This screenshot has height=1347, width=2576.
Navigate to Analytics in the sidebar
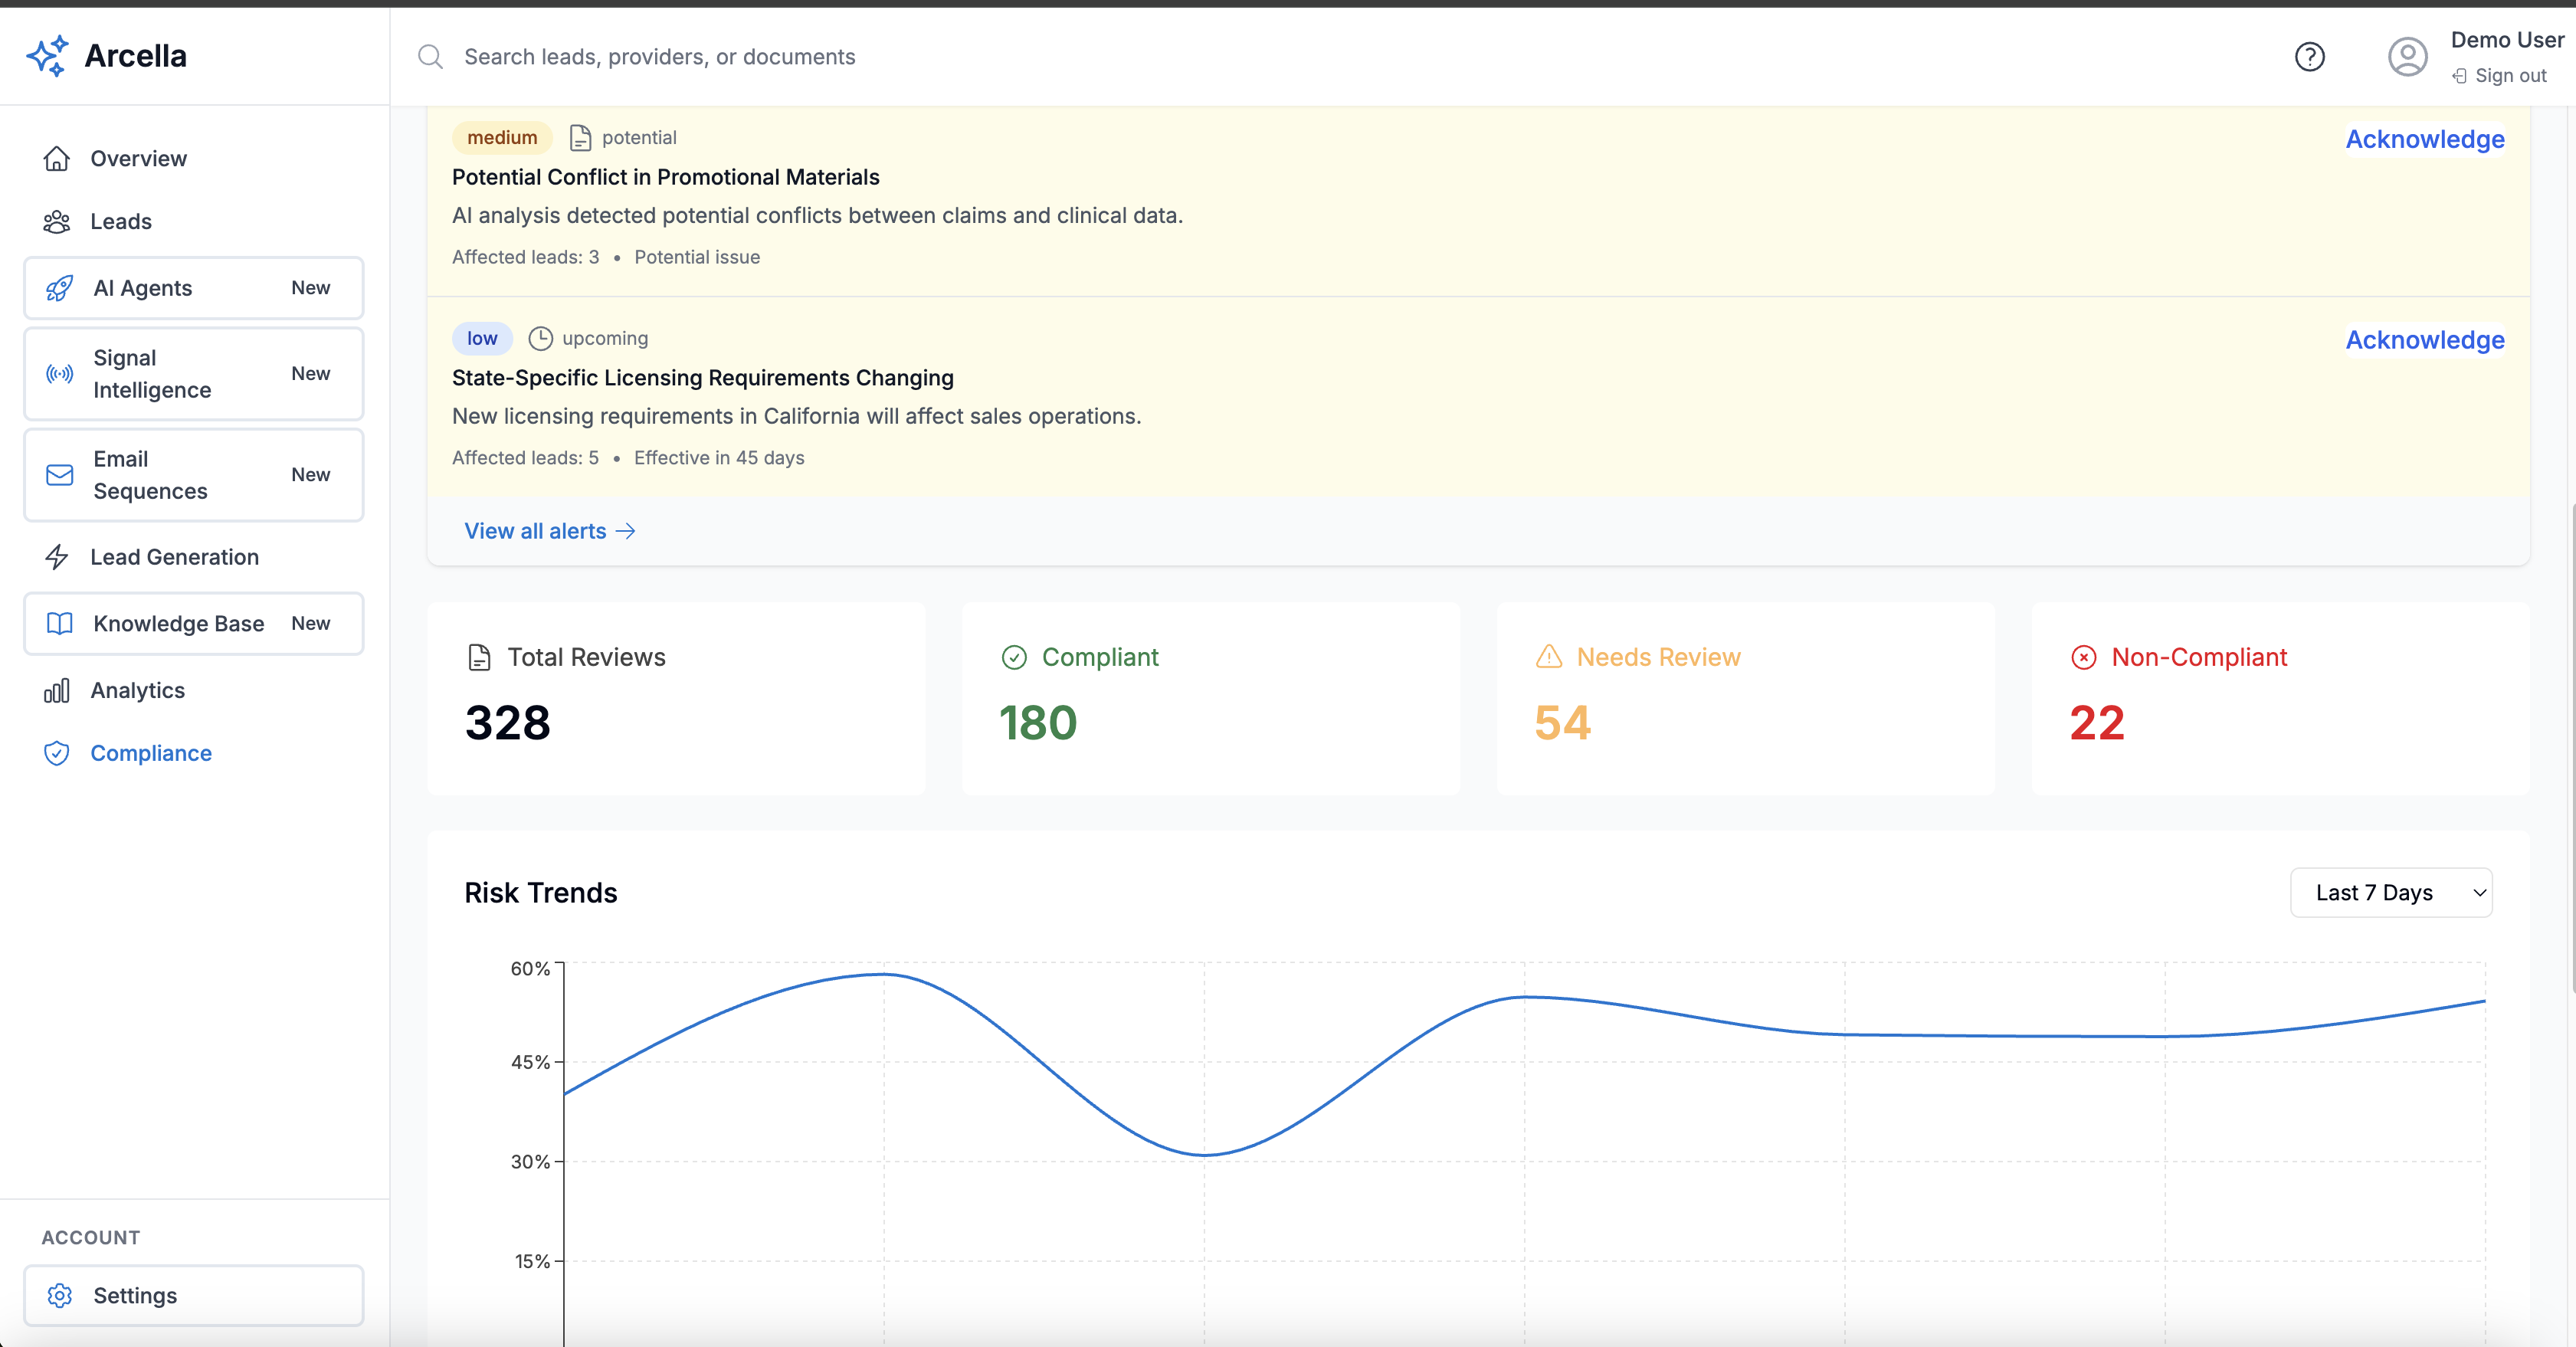(x=137, y=691)
